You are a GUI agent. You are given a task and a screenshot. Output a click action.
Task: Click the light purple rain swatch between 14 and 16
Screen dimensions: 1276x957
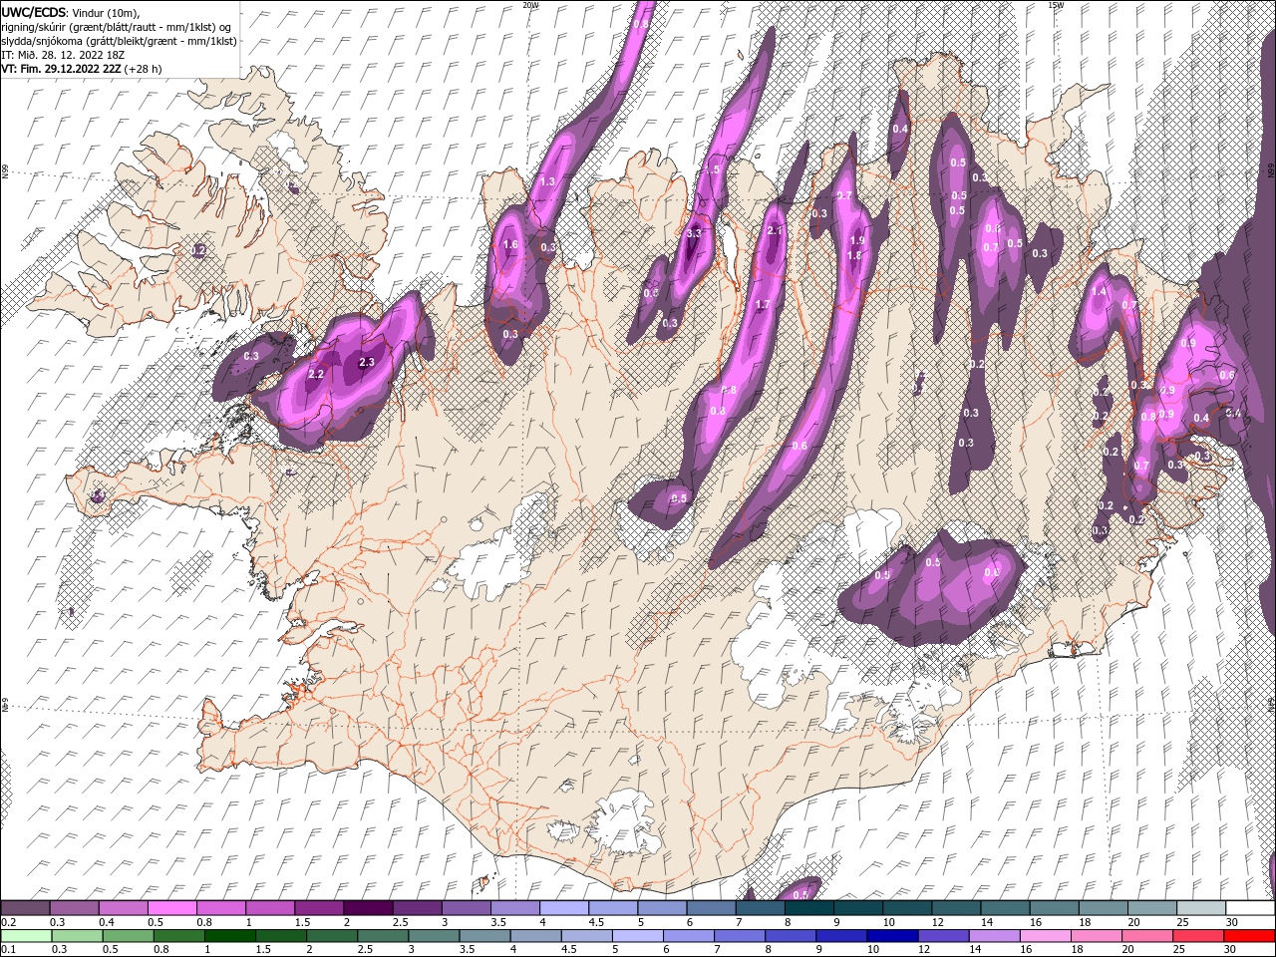coord(995,936)
